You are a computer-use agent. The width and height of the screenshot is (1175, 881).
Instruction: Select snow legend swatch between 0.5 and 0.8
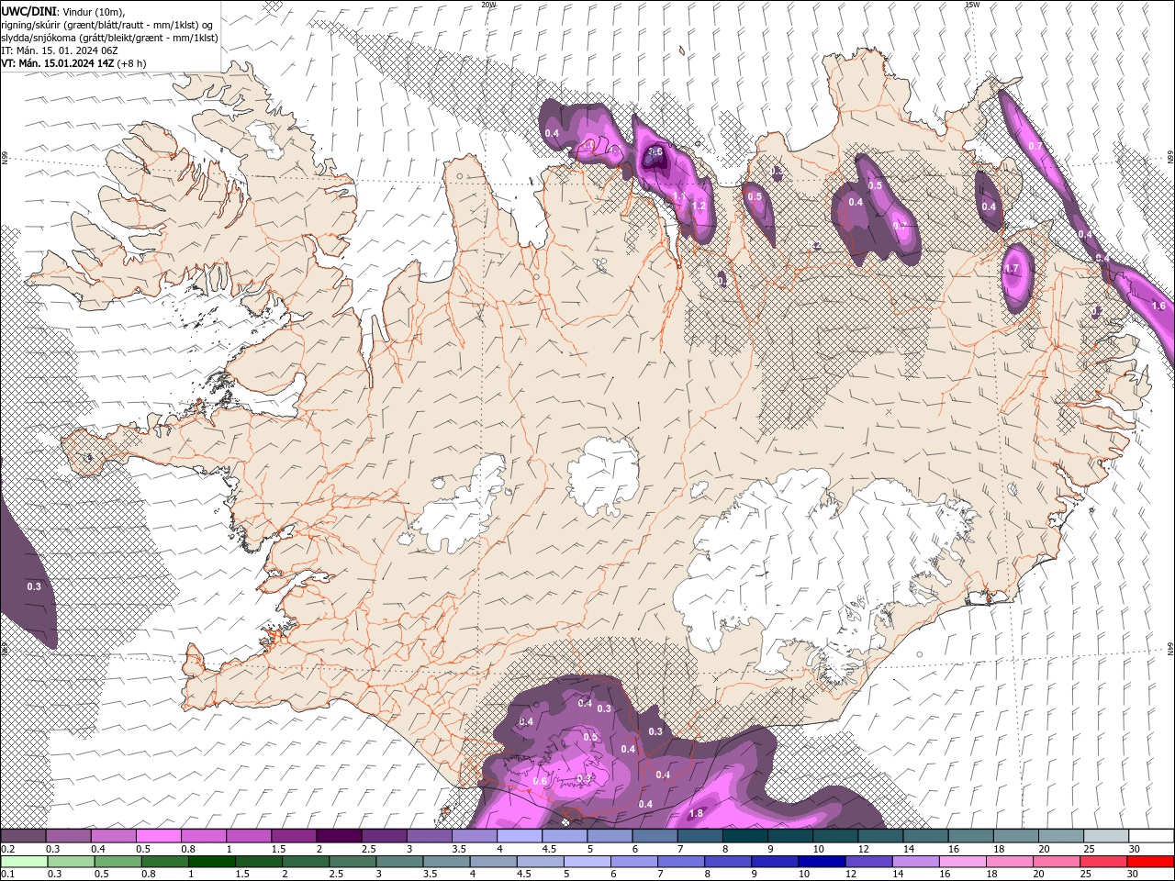pos(159,836)
